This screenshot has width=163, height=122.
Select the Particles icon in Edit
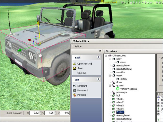(x=74, y=95)
